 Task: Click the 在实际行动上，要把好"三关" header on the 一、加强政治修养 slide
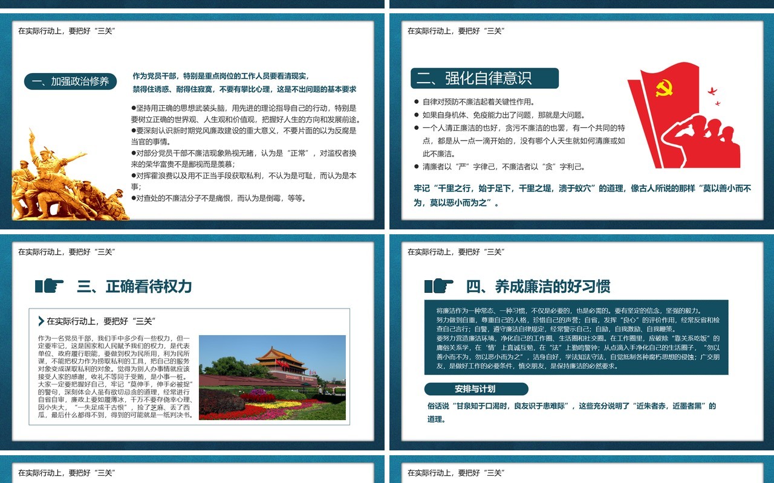point(67,31)
